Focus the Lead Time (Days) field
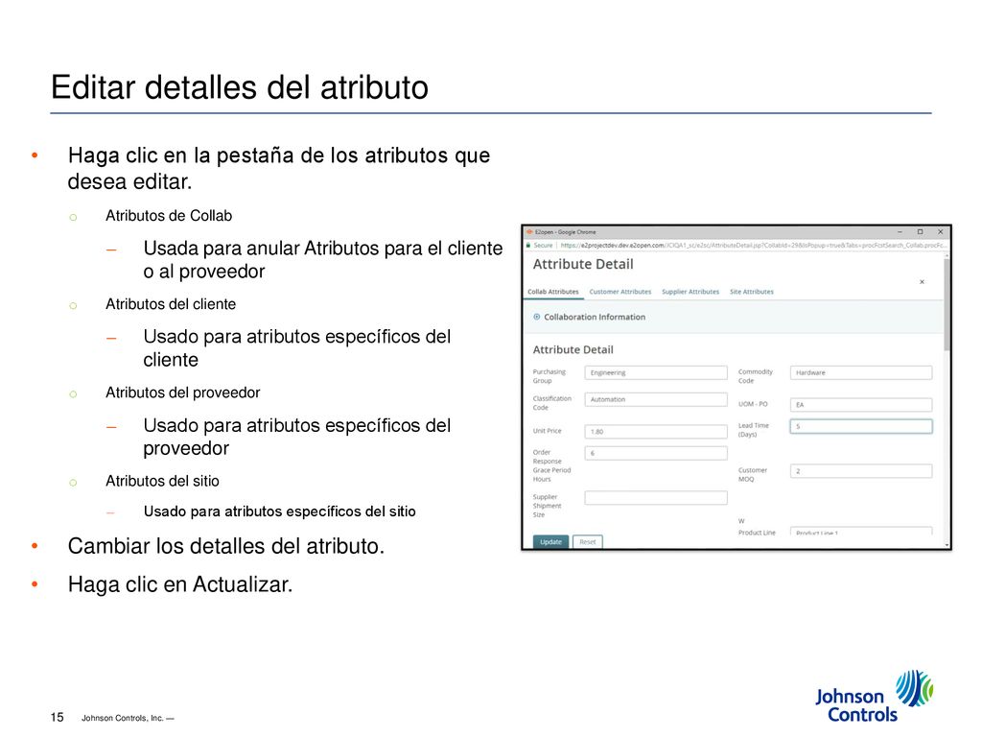 (860, 426)
